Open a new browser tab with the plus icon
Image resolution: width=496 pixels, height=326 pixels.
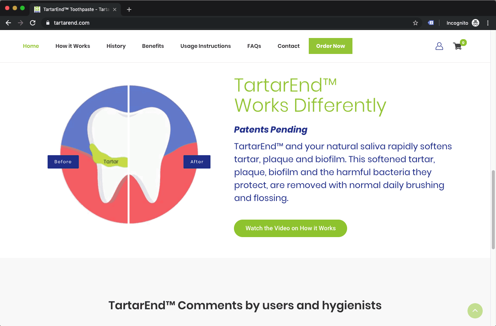pyautogui.click(x=129, y=9)
